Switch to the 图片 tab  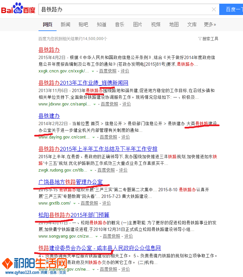(138, 25)
